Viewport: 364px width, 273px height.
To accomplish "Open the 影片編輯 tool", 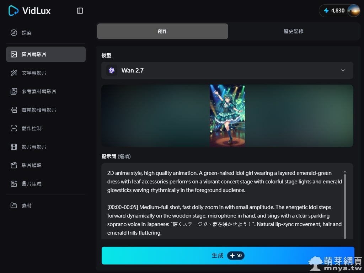I will tap(46, 165).
